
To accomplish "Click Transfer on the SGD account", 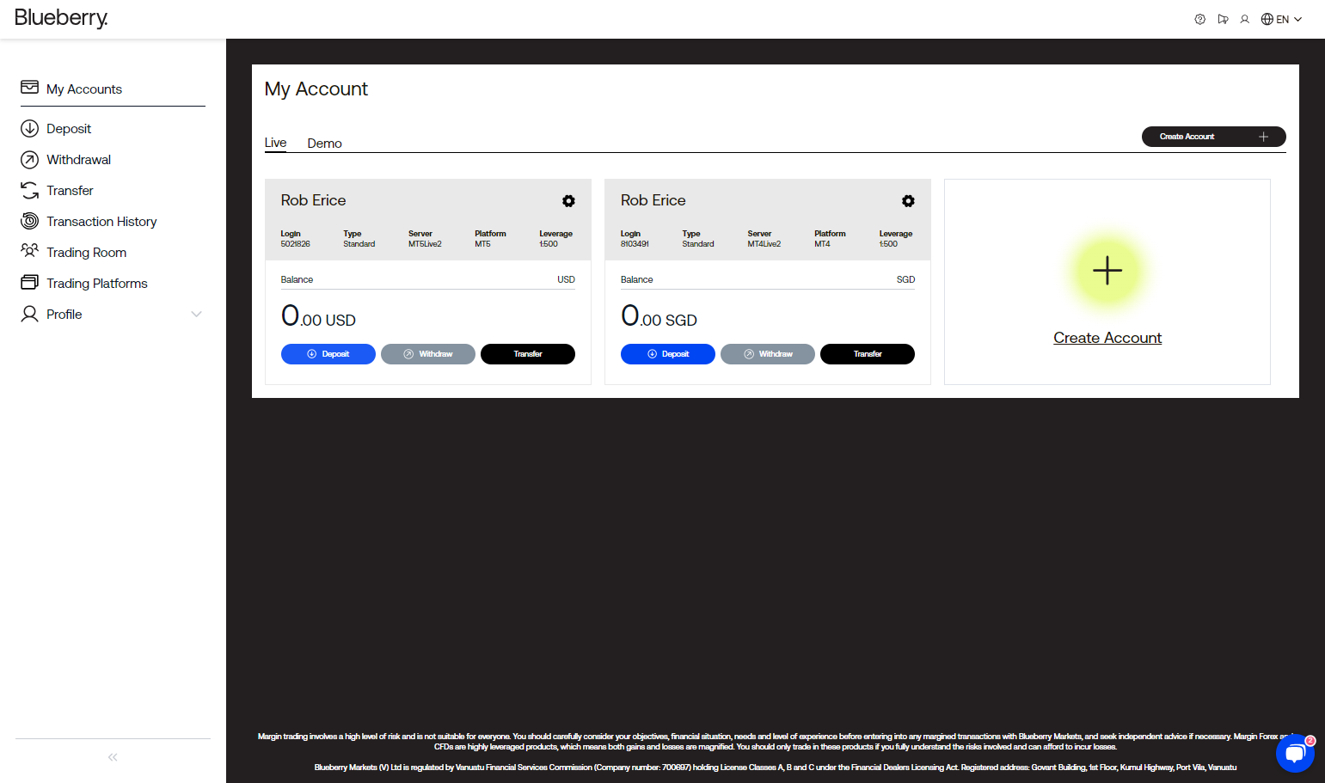I will click(x=868, y=354).
